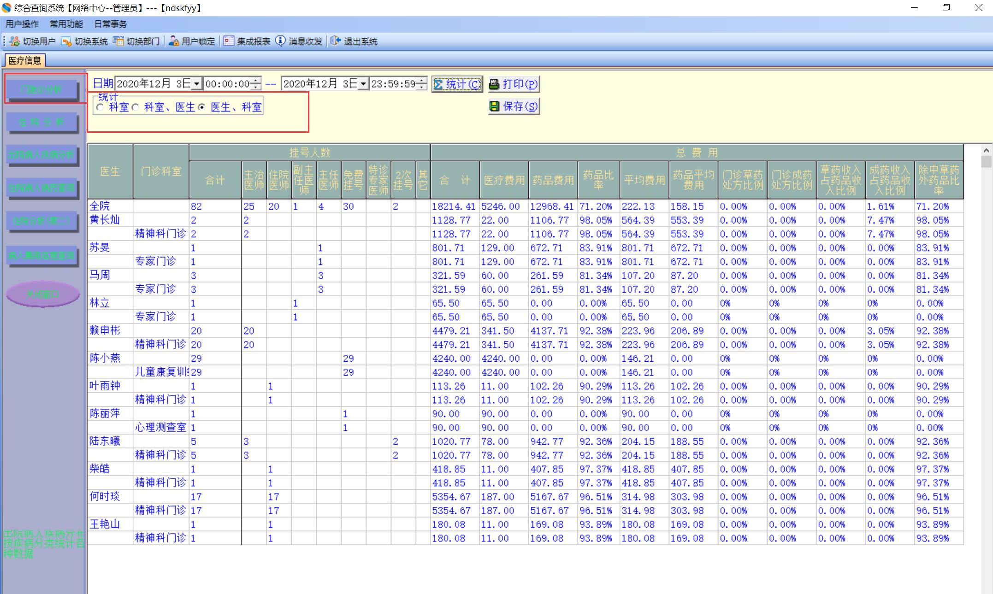Click the 住院分析 sidebar button
This screenshot has width=993, height=594.
point(42,122)
